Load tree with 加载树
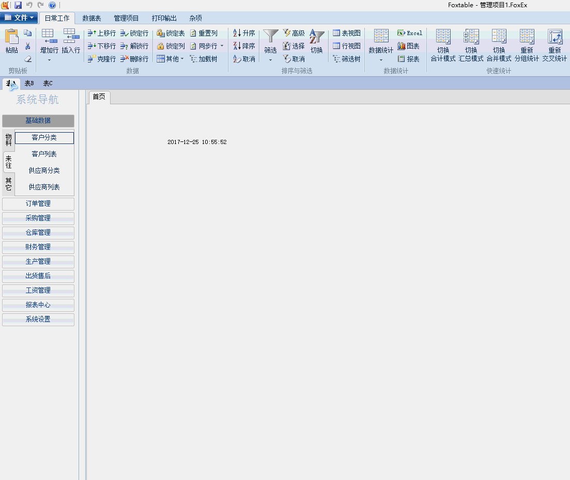570x480 pixels. (x=204, y=59)
